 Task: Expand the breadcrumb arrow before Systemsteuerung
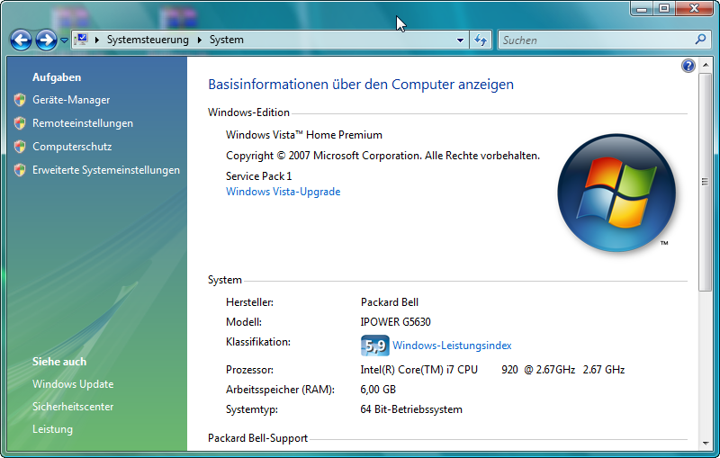tap(97, 40)
